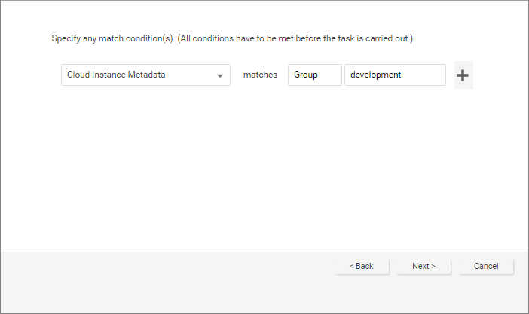This screenshot has width=529, height=314.
Task: Cancel the match condition wizard
Action: point(486,266)
